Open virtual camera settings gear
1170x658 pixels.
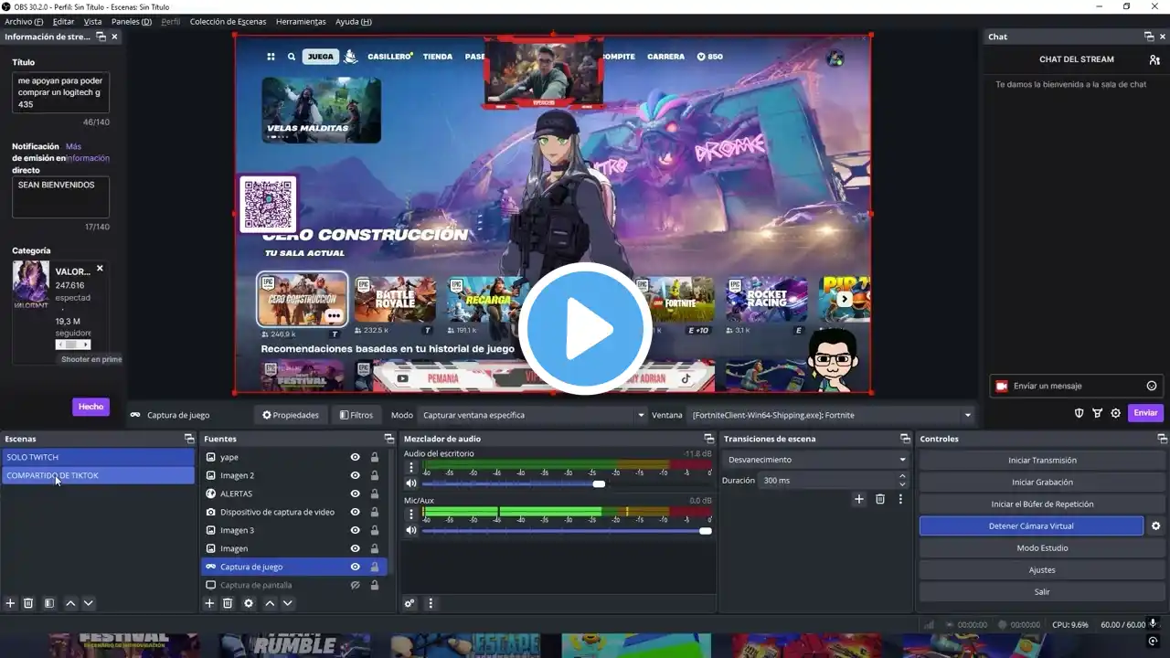tap(1155, 526)
